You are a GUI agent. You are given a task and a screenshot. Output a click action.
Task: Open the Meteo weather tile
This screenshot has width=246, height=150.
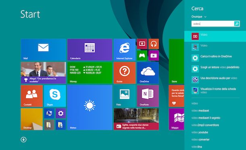tap(90, 107)
